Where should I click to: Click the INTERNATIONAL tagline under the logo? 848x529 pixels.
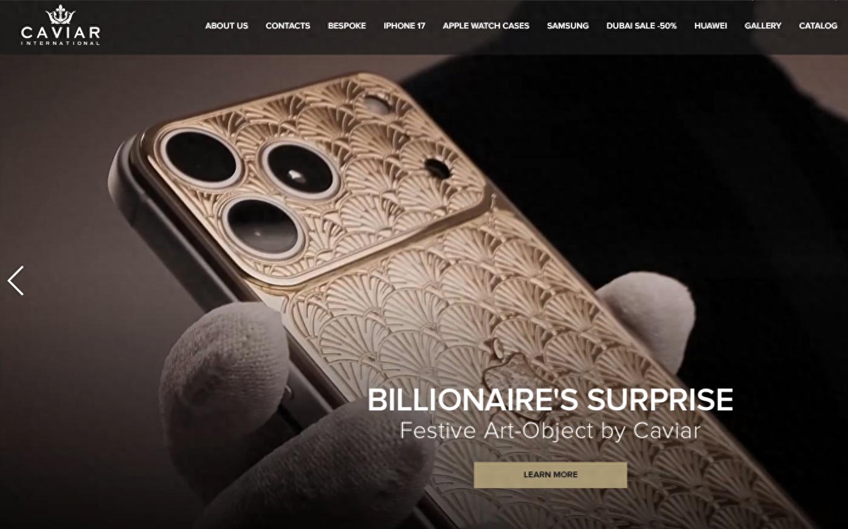[60, 43]
